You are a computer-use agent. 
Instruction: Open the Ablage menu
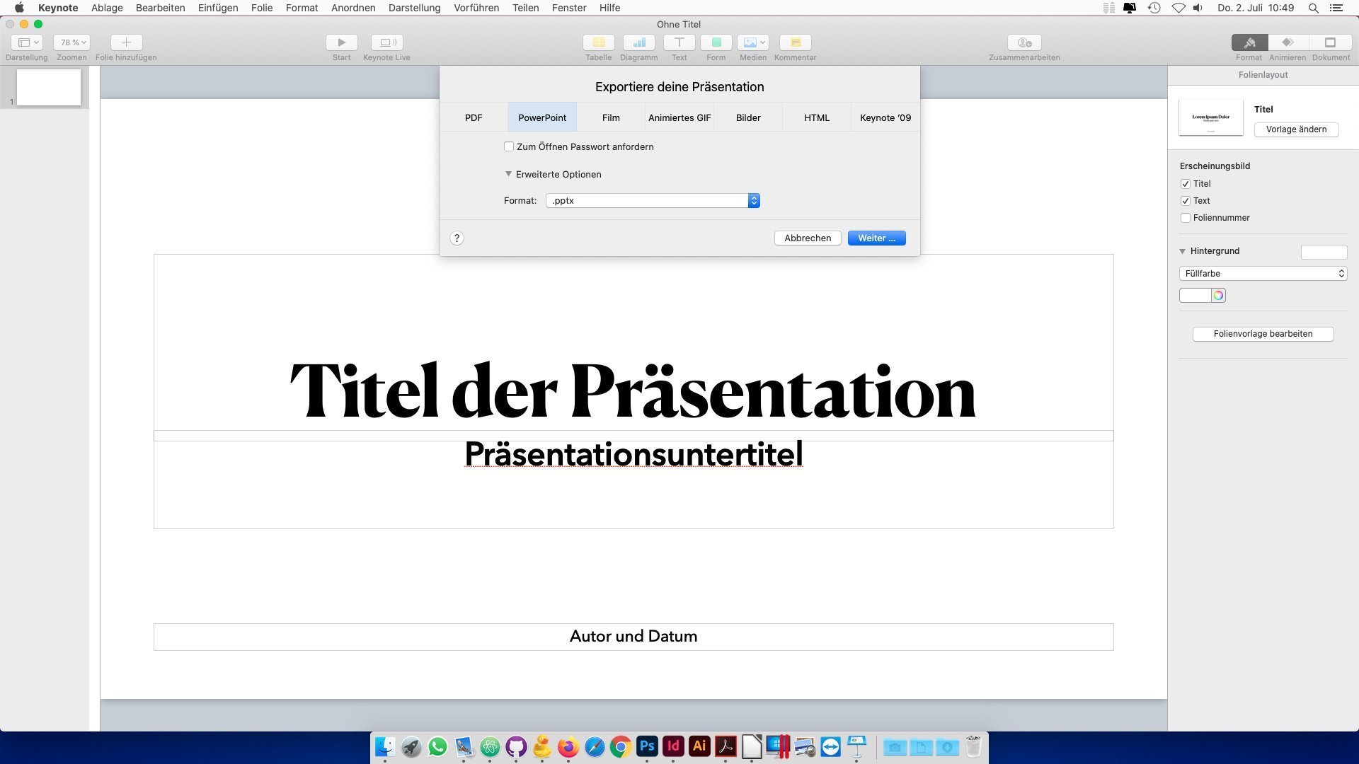(x=107, y=8)
